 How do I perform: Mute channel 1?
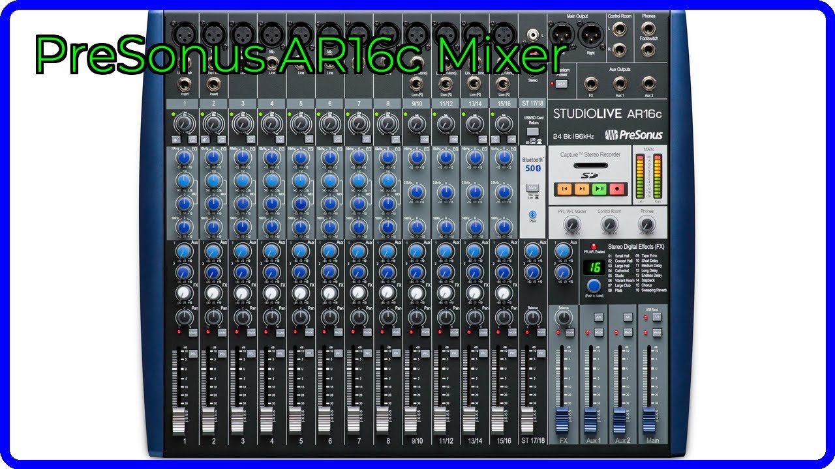tap(194, 332)
